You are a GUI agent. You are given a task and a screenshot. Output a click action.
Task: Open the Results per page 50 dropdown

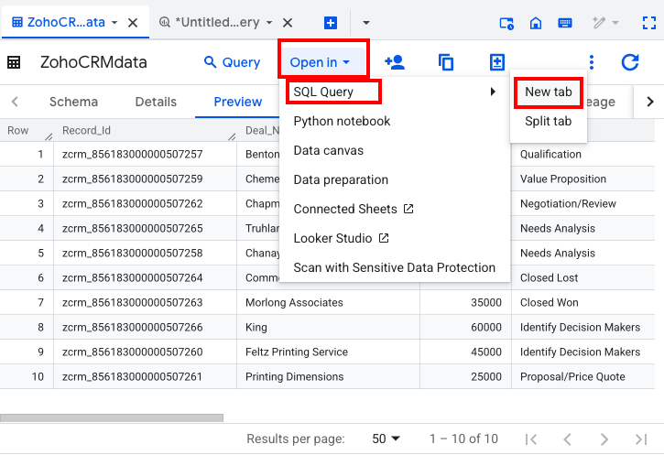tap(386, 439)
